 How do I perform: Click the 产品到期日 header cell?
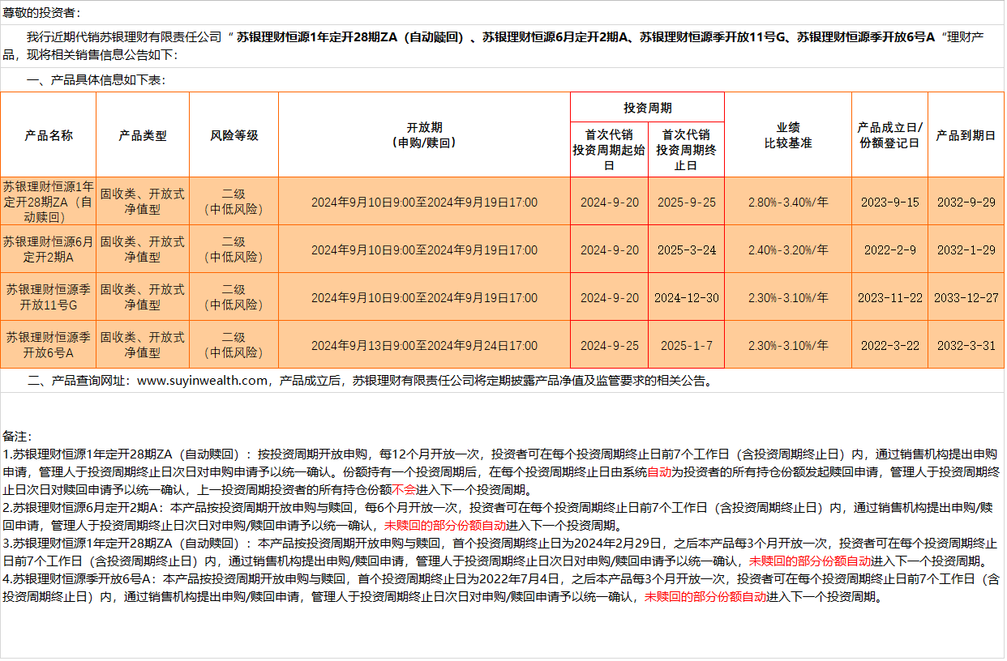pyautogui.click(x=966, y=135)
